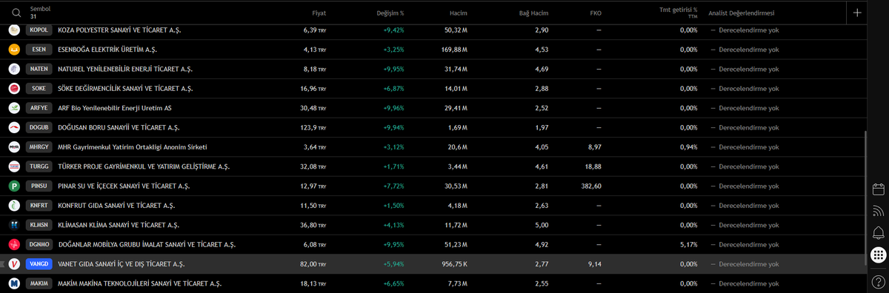
Task: Click the ESEN company logo
Action: 14,50
